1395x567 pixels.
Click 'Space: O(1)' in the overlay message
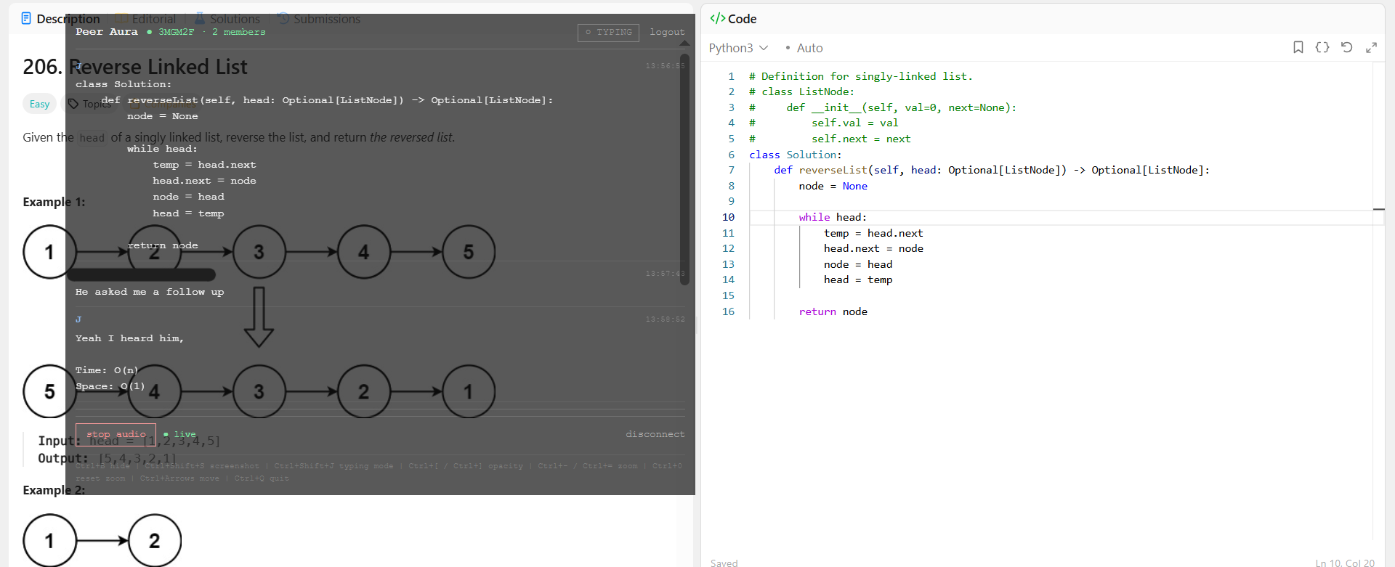110,386
